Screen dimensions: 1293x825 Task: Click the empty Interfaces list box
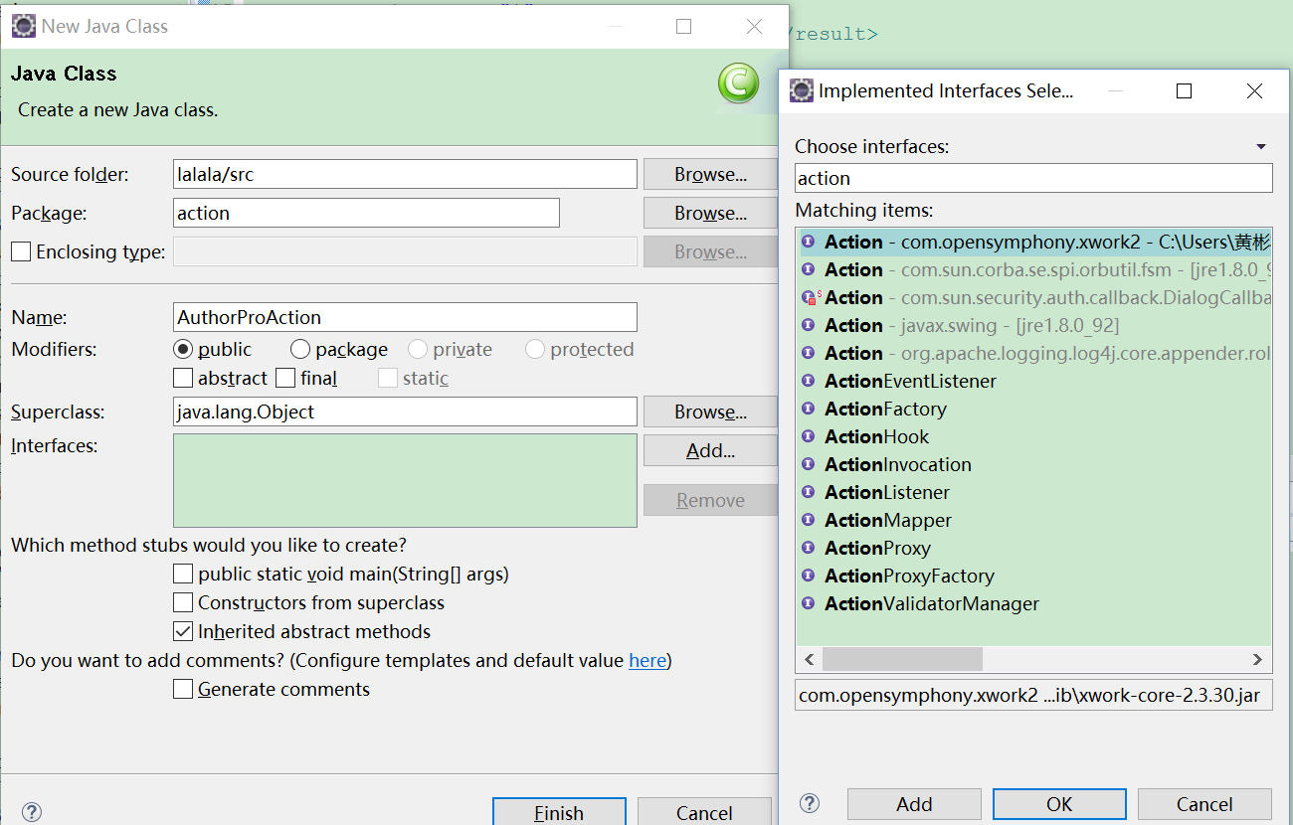(x=405, y=480)
